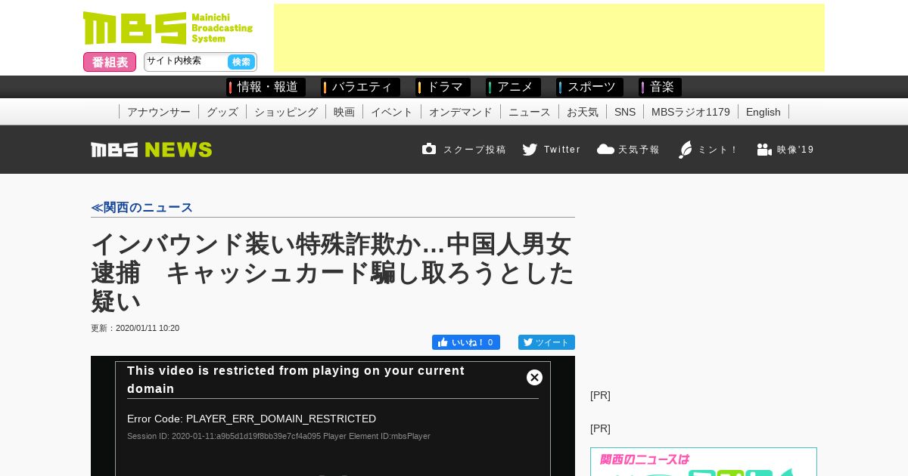Open the アニメ category tab
This screenshot has height=476, width=908.
coord(513,87)
